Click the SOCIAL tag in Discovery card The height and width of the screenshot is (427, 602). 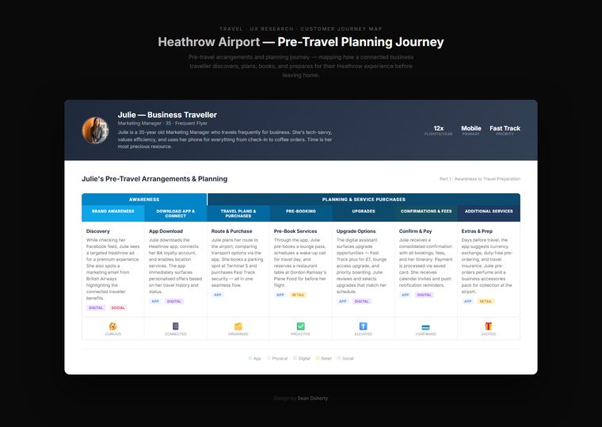pyautogui.click(x=118, y=307)
